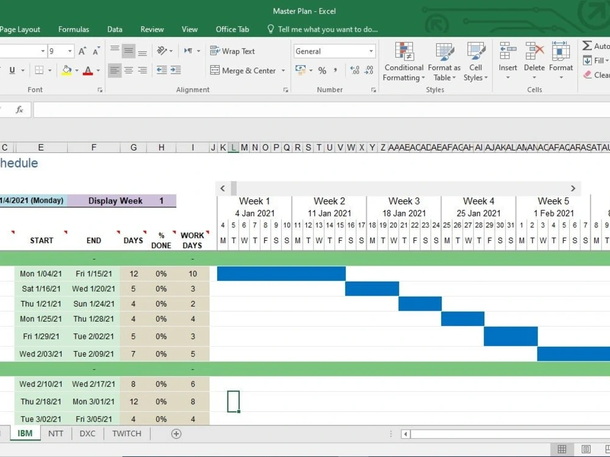The height and width of the screenshot is (457, 610).
Task: Click the Align Right icon
Action: [142, 70]
